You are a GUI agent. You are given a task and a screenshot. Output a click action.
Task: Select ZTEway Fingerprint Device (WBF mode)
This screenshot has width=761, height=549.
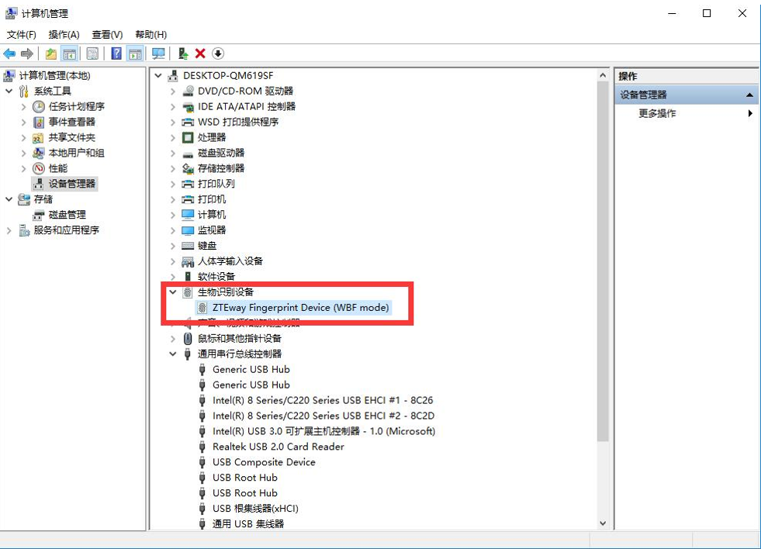click(300, 308)
